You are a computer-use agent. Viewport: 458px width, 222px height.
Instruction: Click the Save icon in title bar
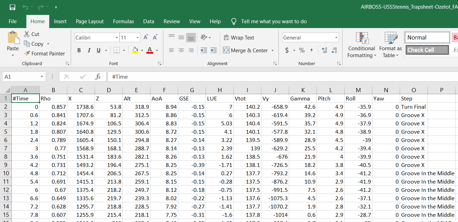12,7
